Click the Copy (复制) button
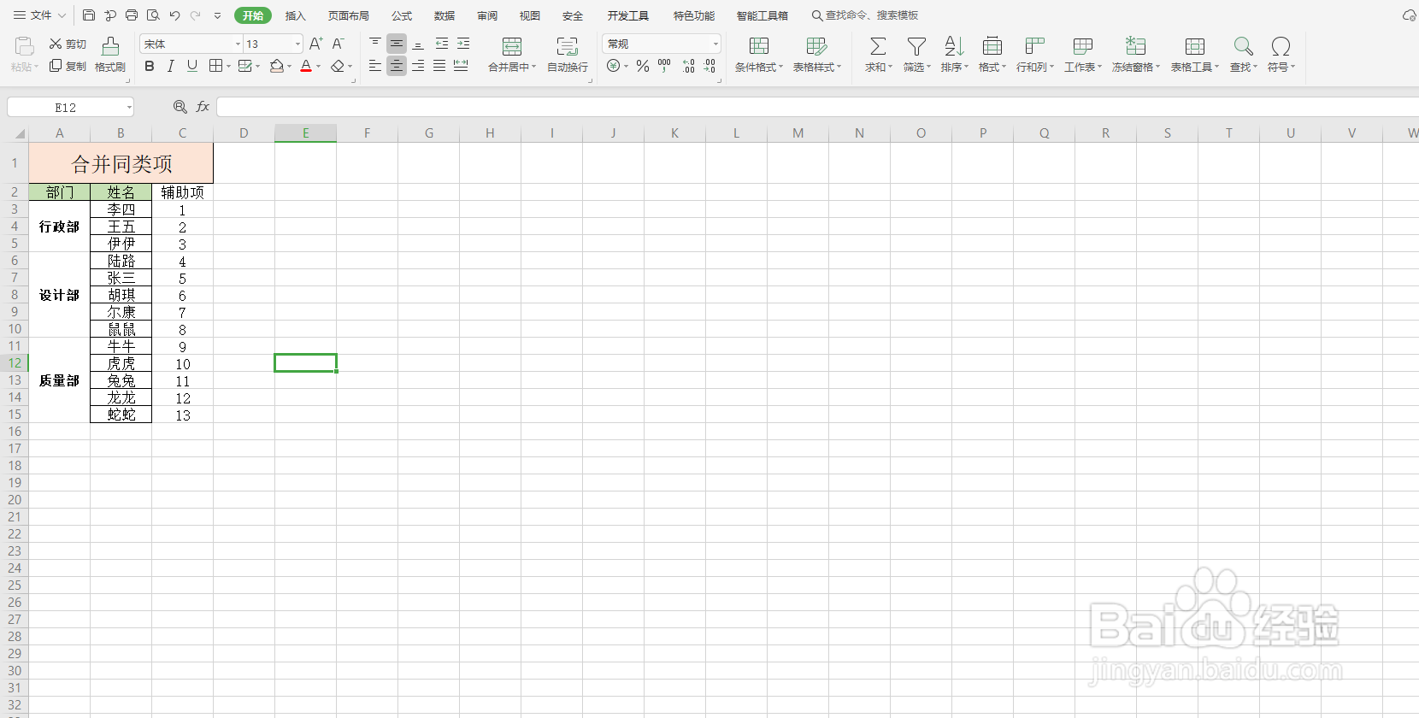The height and width of the screenshot is (718, 1419). (68, 66)
